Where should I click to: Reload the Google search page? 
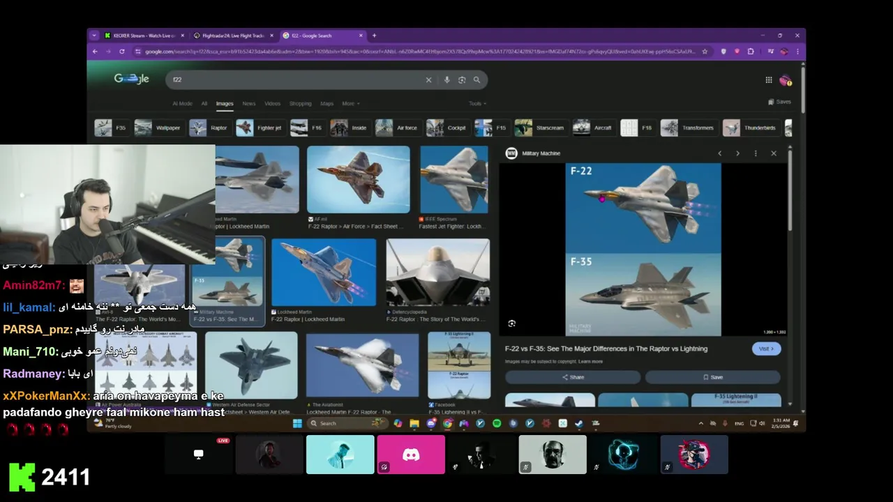121,51
